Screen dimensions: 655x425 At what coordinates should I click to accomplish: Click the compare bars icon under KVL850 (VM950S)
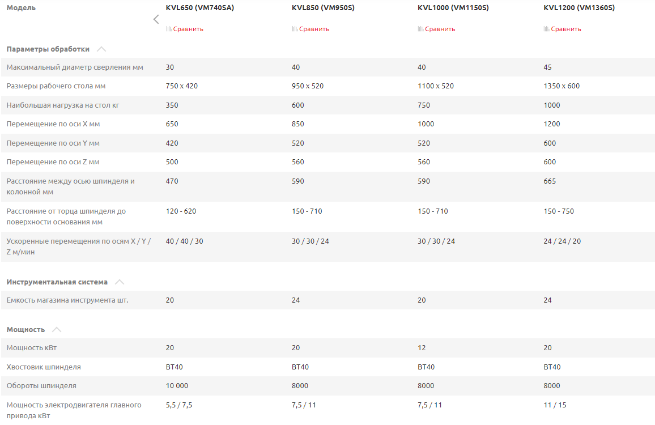[295, 29]
